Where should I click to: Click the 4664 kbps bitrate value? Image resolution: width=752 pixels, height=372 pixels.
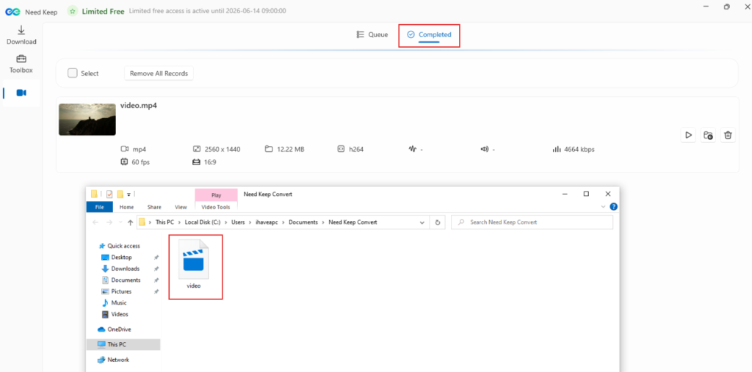[x=579, y=150]
